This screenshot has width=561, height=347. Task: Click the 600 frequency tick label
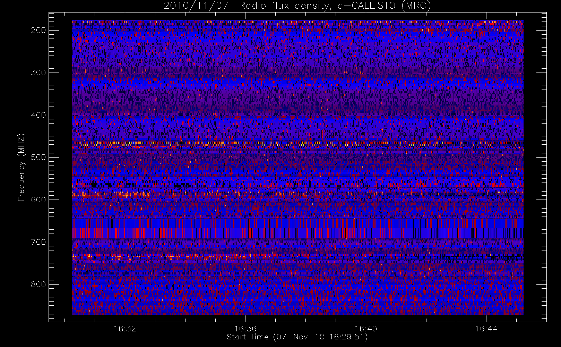[x=38, y=200]
